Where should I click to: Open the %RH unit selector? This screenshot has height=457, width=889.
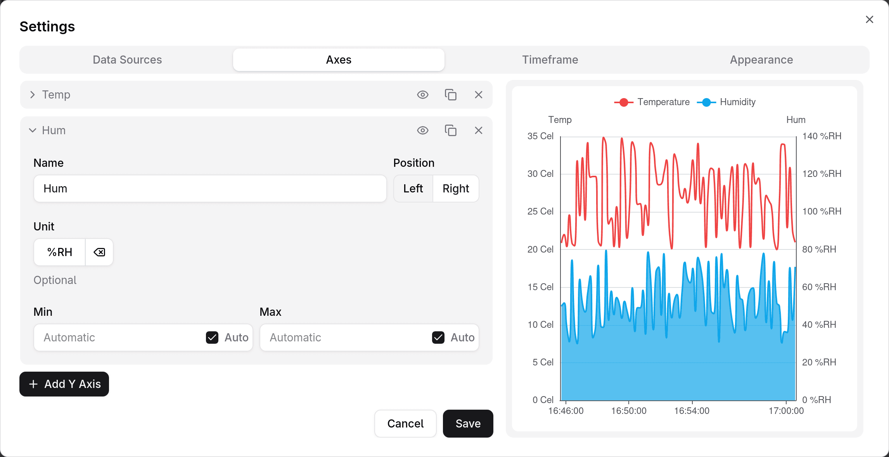[60, 253]
